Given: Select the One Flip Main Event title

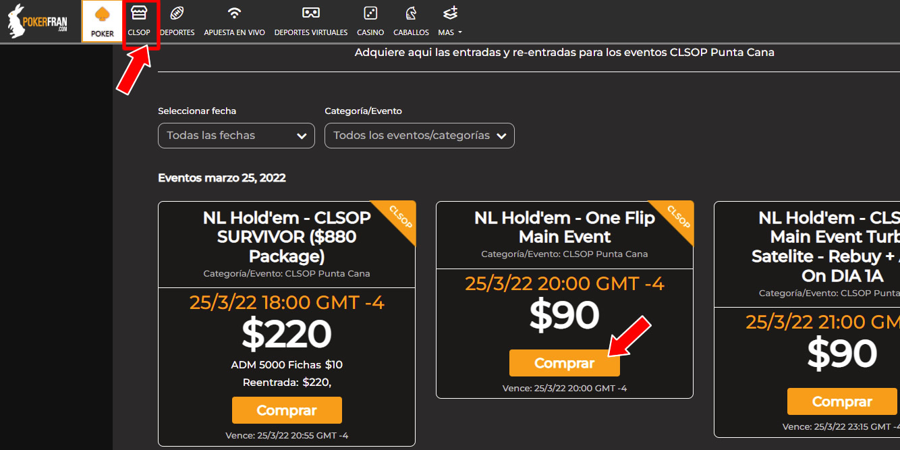Looking at the screenshot, I should (x=565, y=227).
